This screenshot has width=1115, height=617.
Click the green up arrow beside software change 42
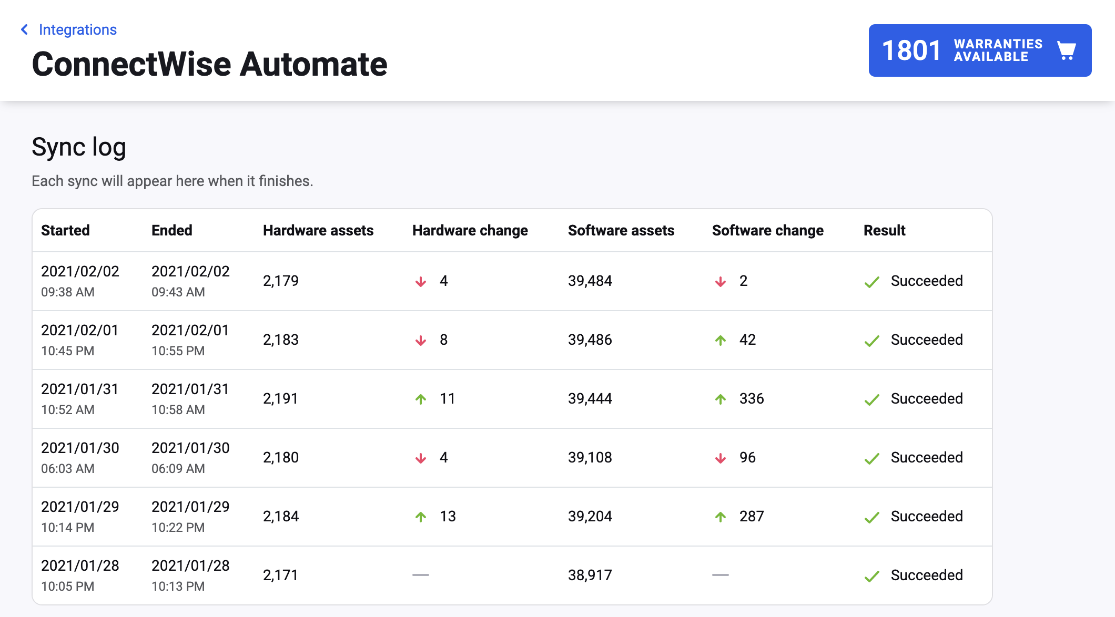click(721, 341)
